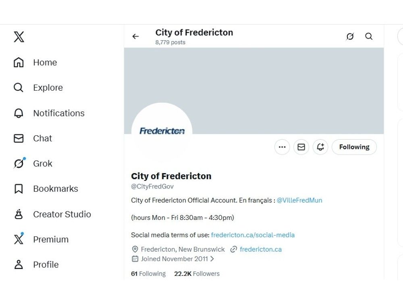Open the @VilleFredMun account link

(299, 200)
